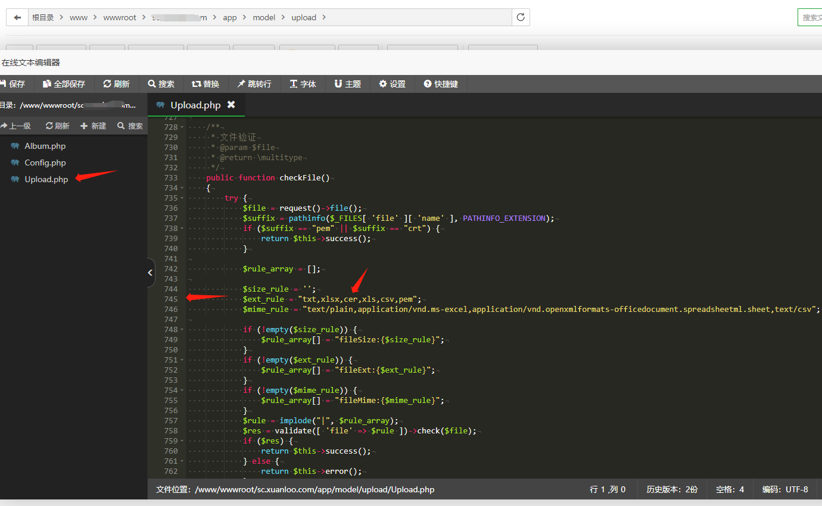Save the file with the 保存 button
This screenshot has width=822, height=506.
[13, 84]
